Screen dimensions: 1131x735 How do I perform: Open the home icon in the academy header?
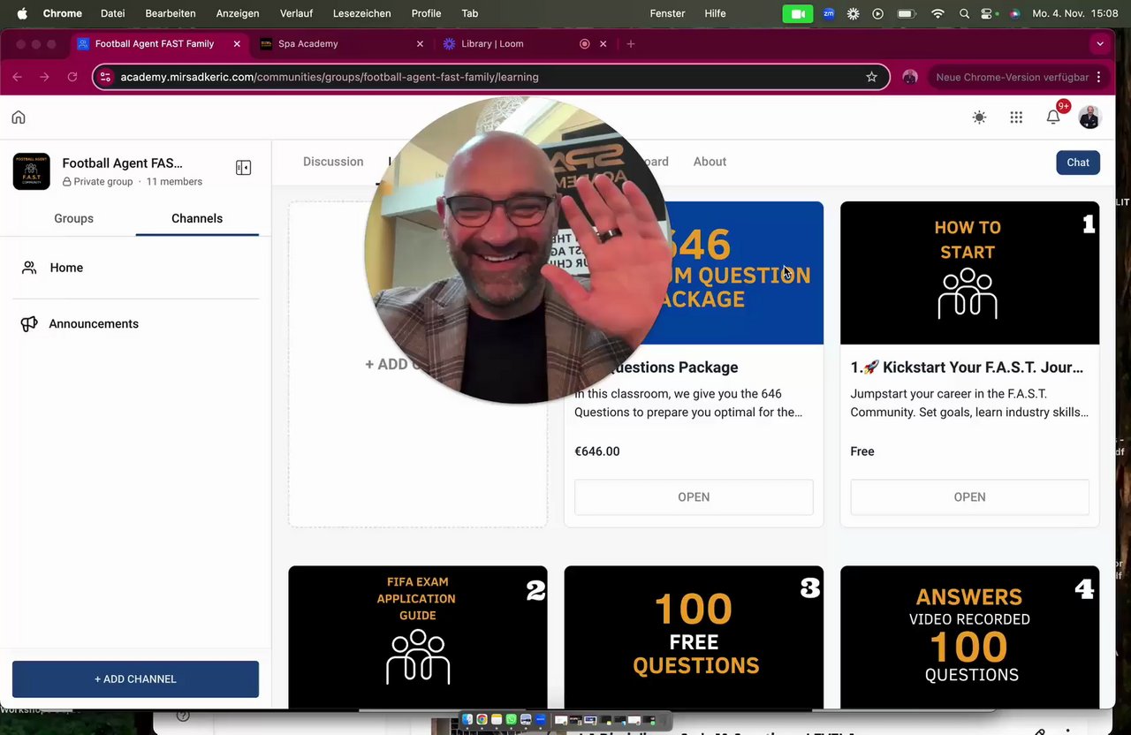coord(19,117)
